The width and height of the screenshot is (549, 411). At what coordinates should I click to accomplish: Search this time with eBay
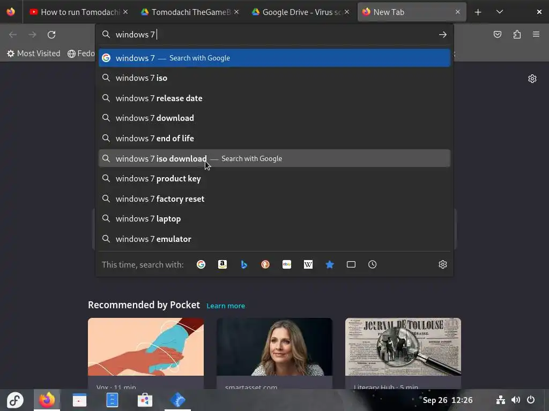287,264
